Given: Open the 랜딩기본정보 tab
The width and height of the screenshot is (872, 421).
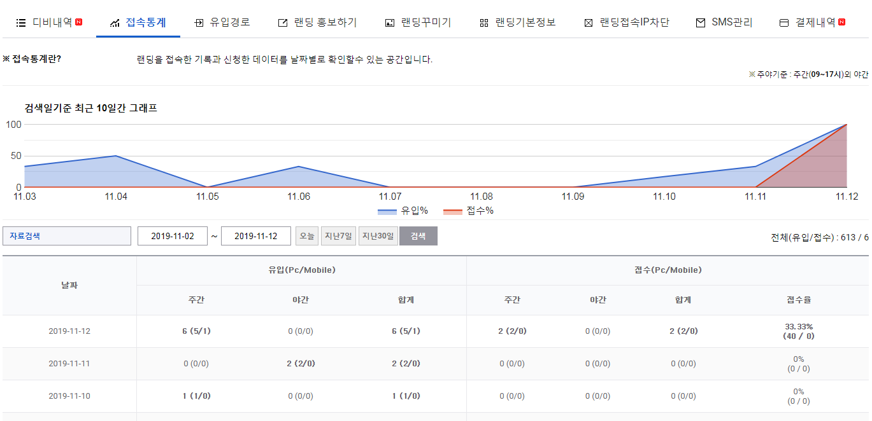Looking at the screenshot, I should tap(525, 23).
